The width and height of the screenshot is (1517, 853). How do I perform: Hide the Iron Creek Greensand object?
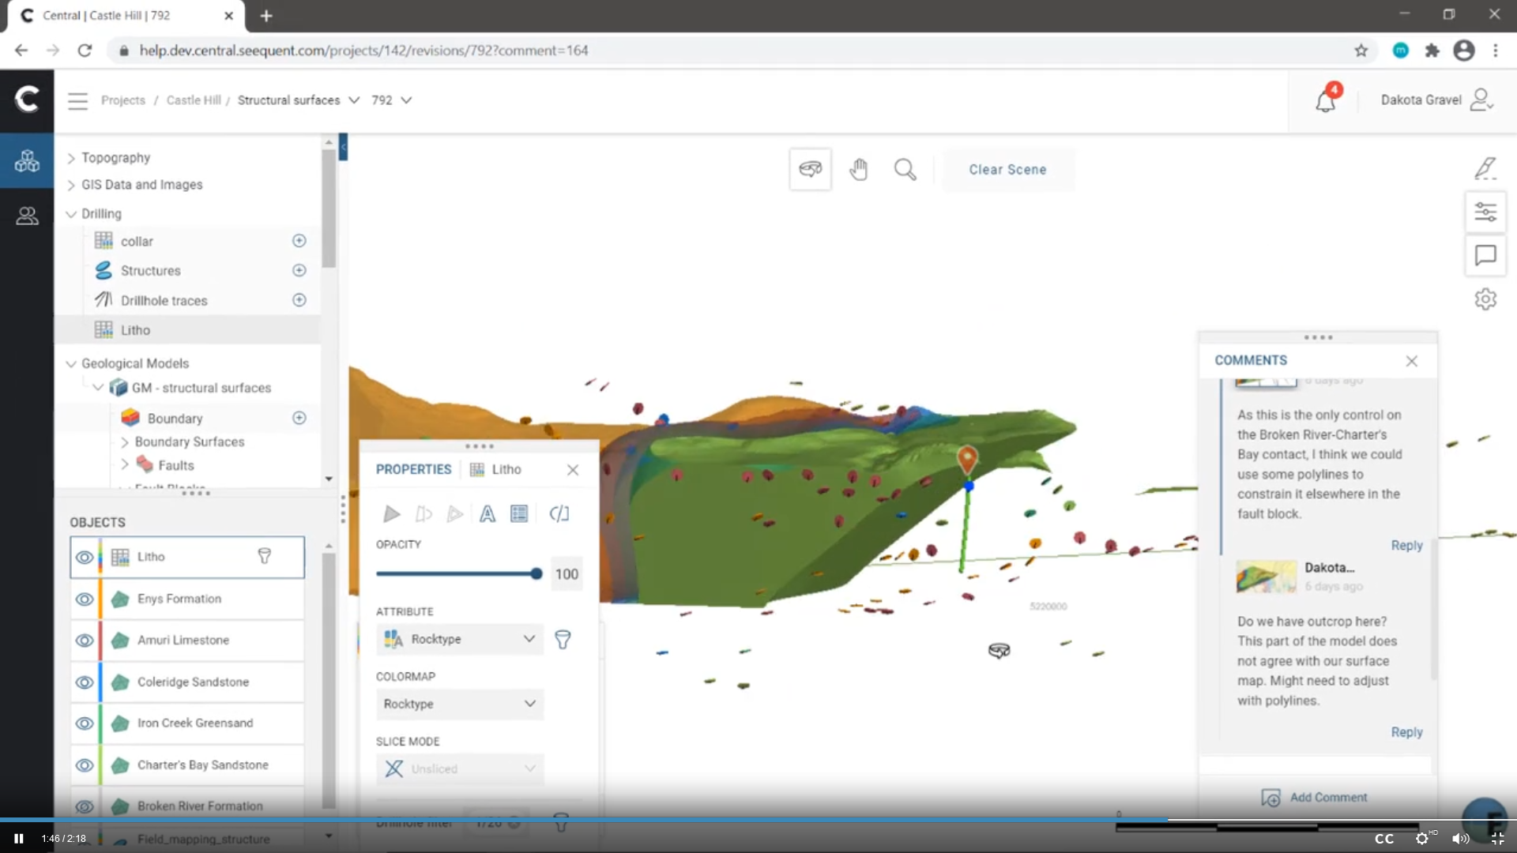coord(85,723)
